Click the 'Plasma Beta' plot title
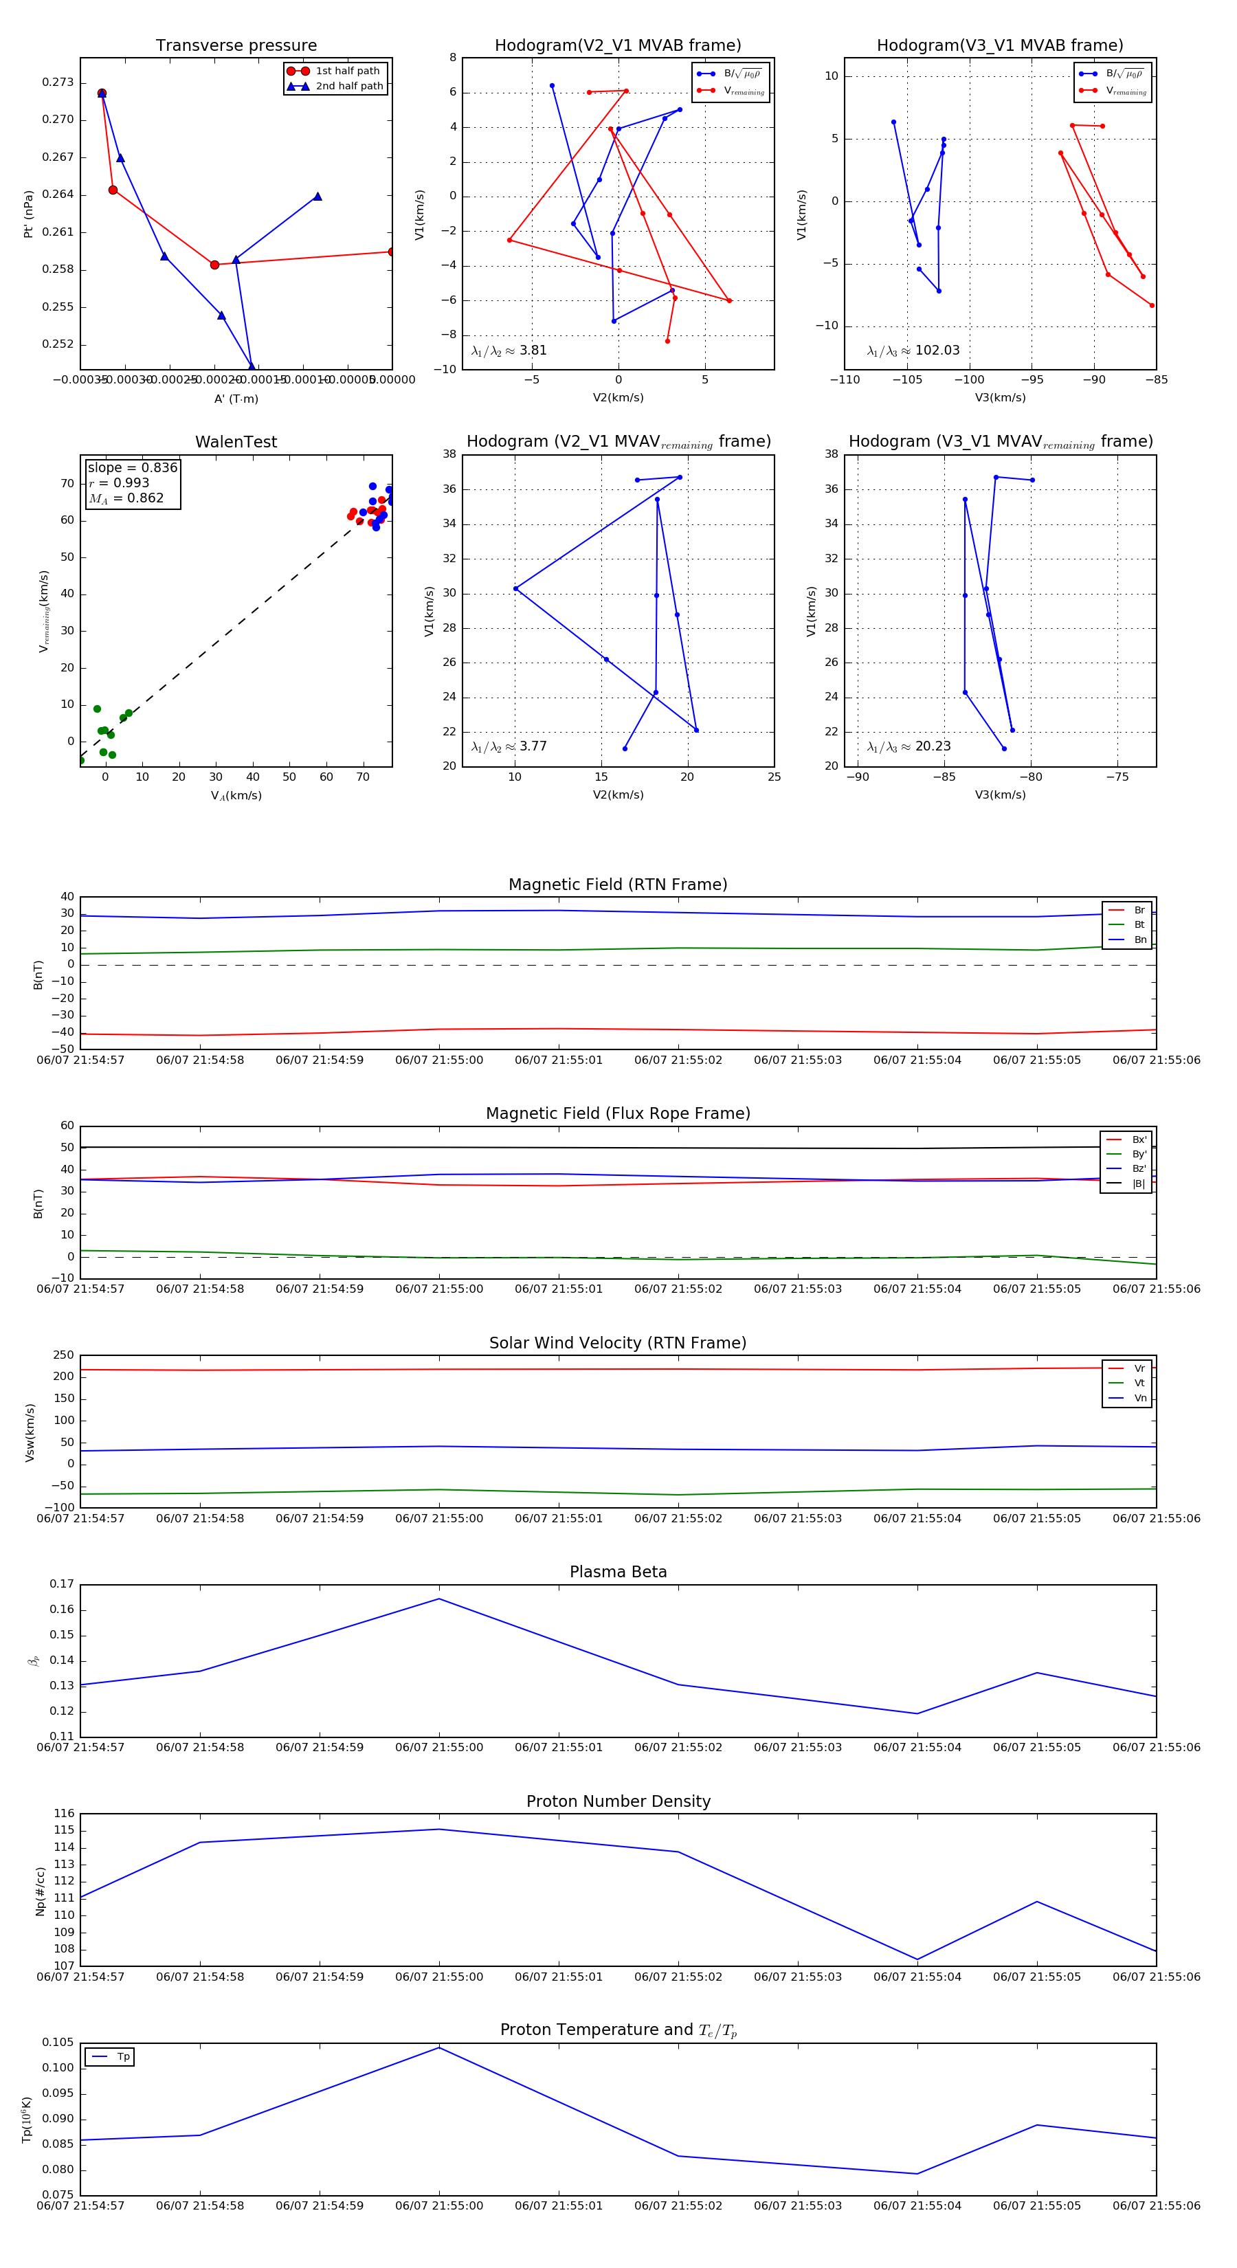The width and height of the screenshot is (1237, 2268). [618, 1572]
